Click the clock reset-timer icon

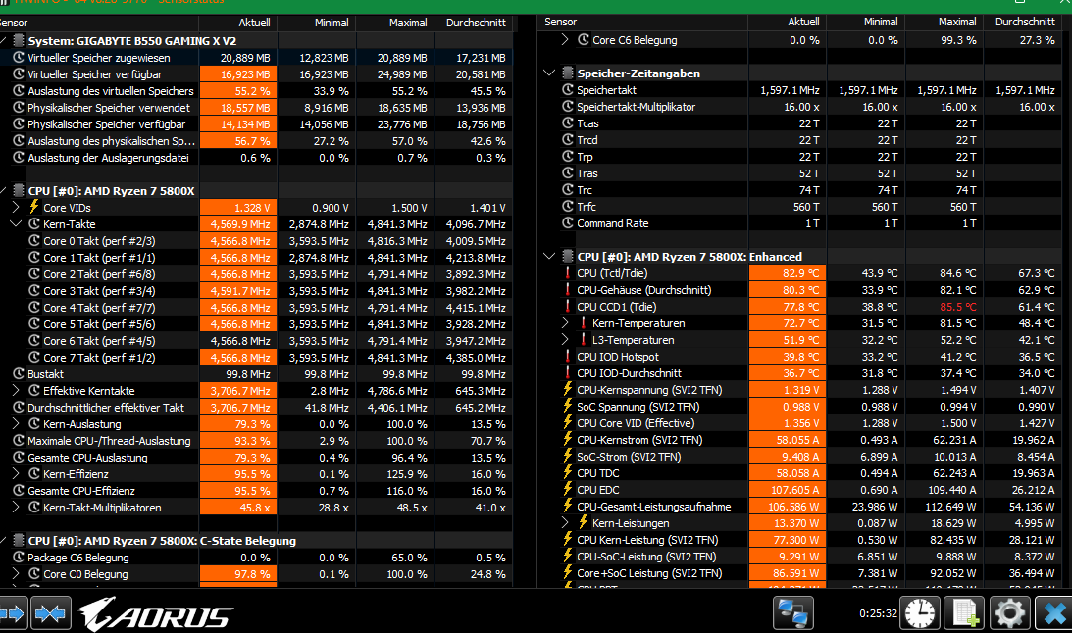(920, 613)
